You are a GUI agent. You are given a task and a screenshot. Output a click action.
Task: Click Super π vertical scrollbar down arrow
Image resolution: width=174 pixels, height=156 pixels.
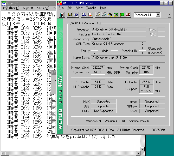coord(143,149)
